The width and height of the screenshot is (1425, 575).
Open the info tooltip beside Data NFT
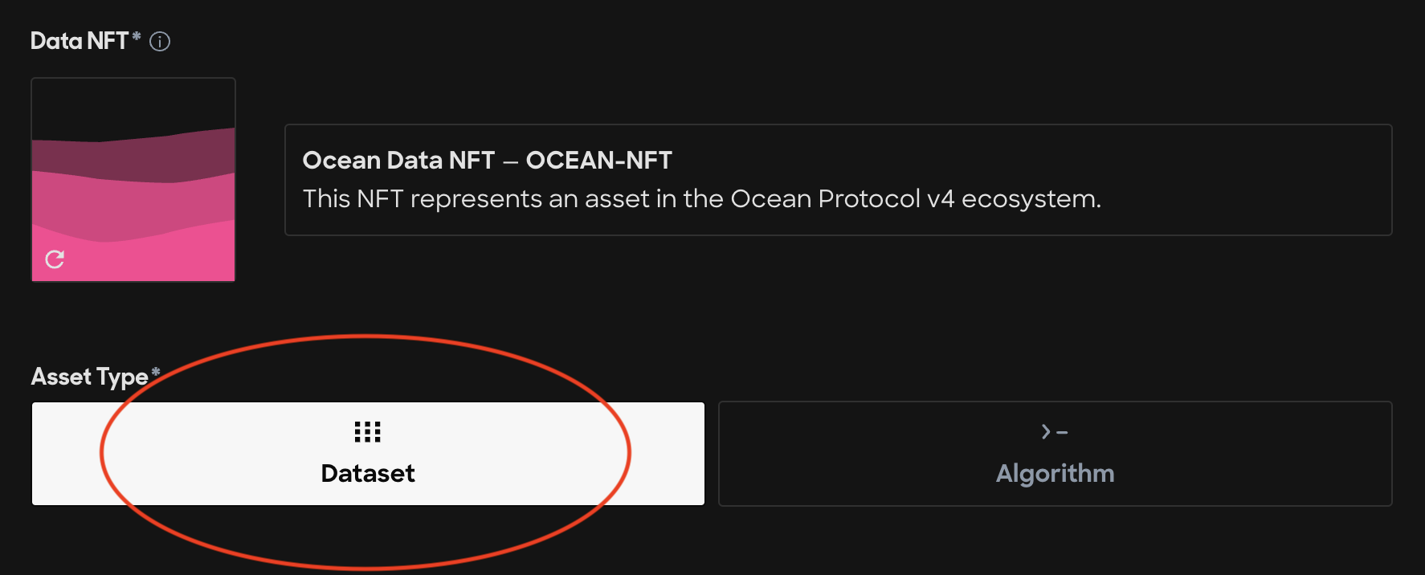[x=160, y=41]
